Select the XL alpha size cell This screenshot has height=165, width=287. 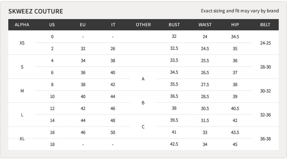click(x=22, y=139)
